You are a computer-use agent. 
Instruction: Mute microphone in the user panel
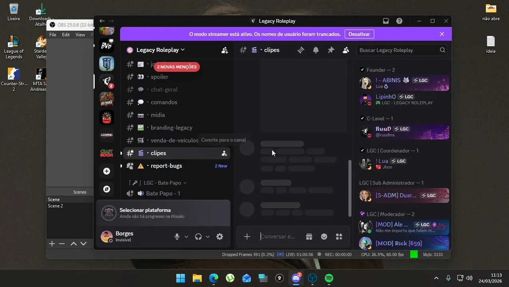(x=177, y=236)
